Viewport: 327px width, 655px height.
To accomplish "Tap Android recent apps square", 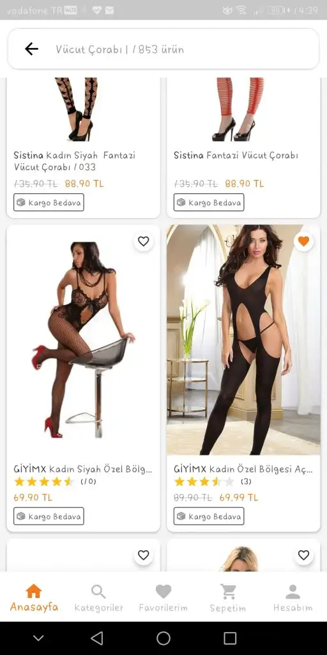I will [230, 638].
